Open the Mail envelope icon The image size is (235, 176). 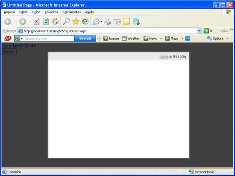coord(97,22)
